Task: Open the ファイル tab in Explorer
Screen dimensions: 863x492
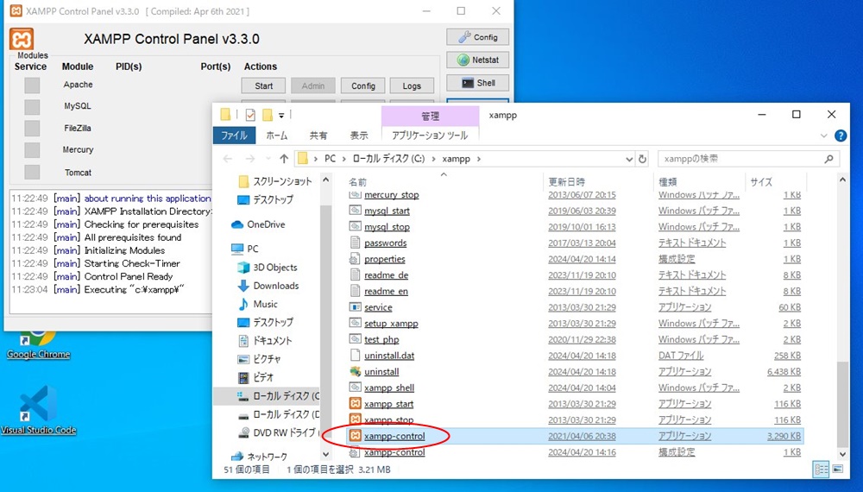Action: click(x=234, y=136)
